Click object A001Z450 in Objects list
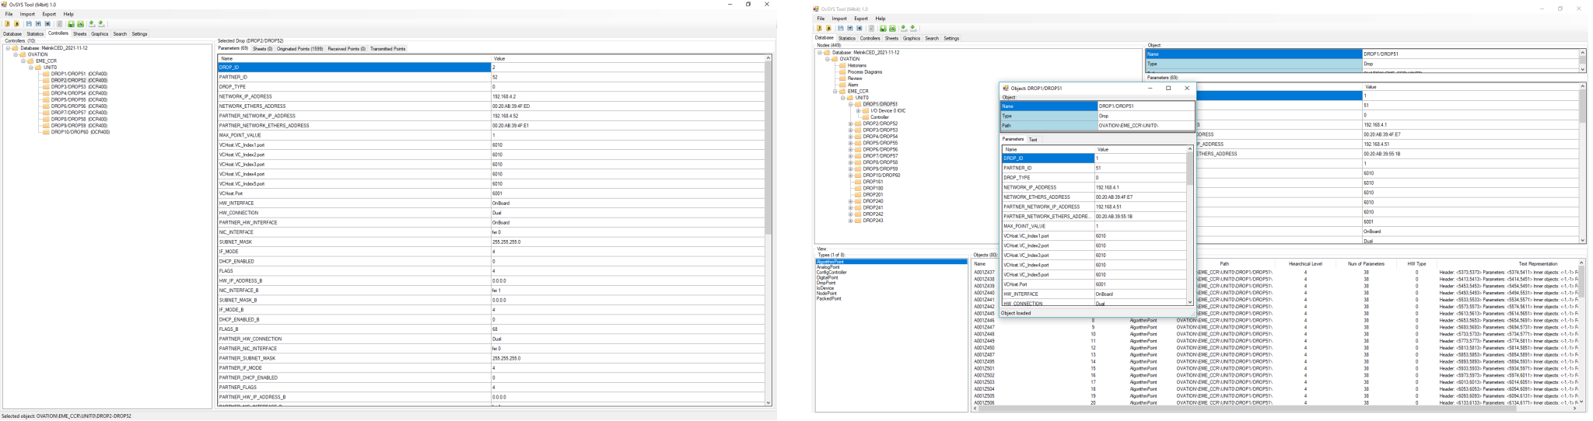This screenshot has width=1593, height=421. click(x=984, y=348)
